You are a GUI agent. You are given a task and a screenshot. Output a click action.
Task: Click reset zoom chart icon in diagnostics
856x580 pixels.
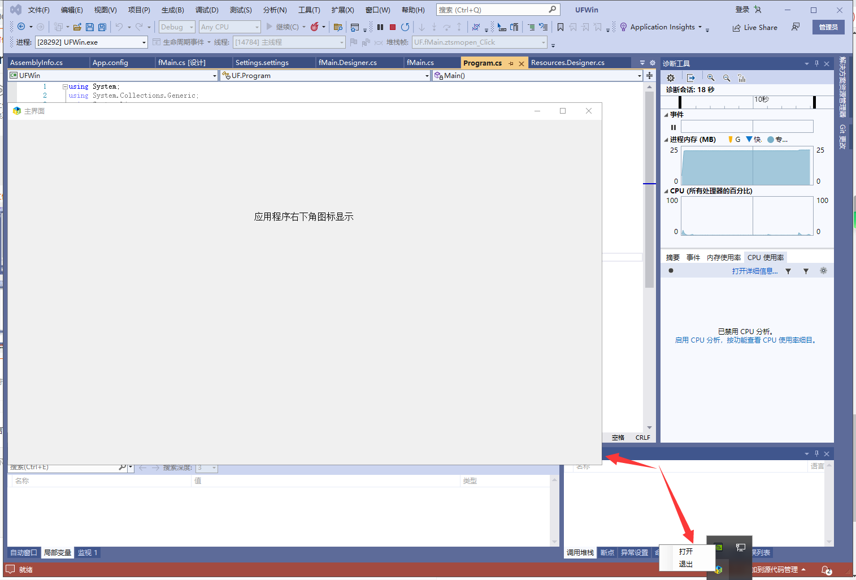[x=742, y=78]
